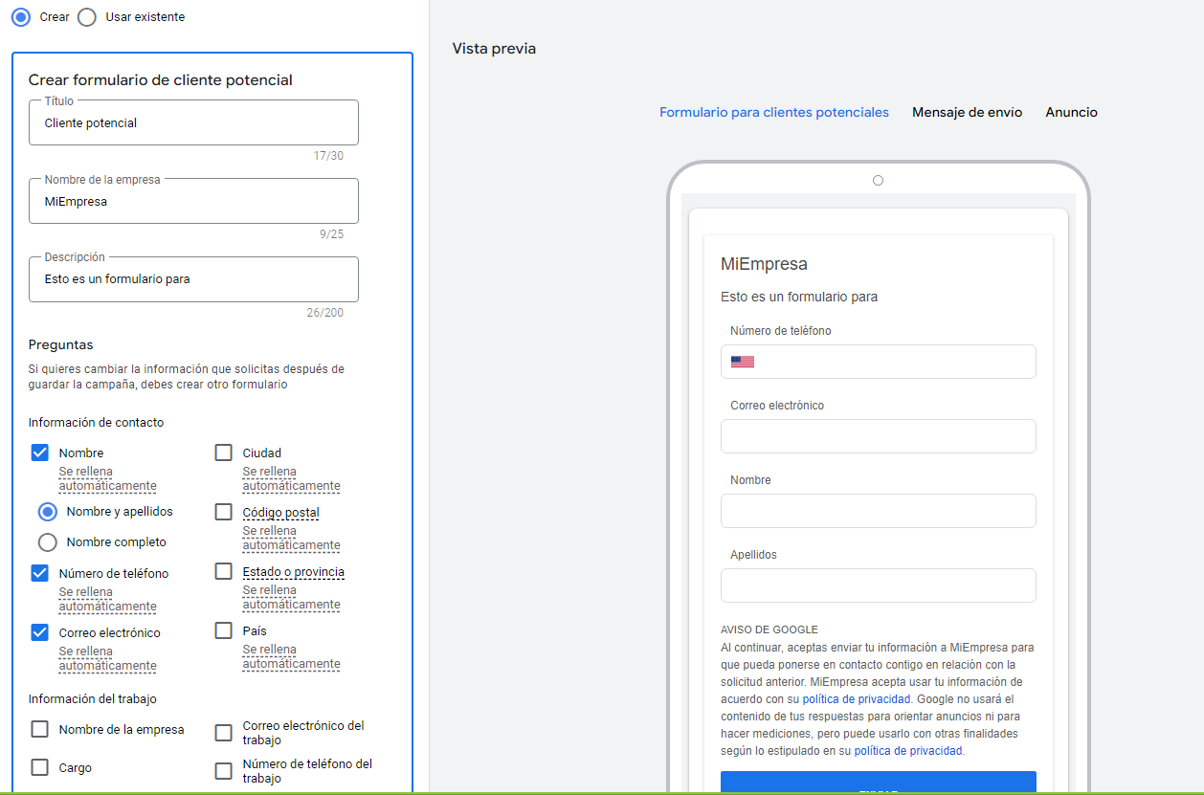Toggle the Correo electrónico checkbox
Screen dimensions: 1204x795
pyautogui.click(x=40, y=632)
